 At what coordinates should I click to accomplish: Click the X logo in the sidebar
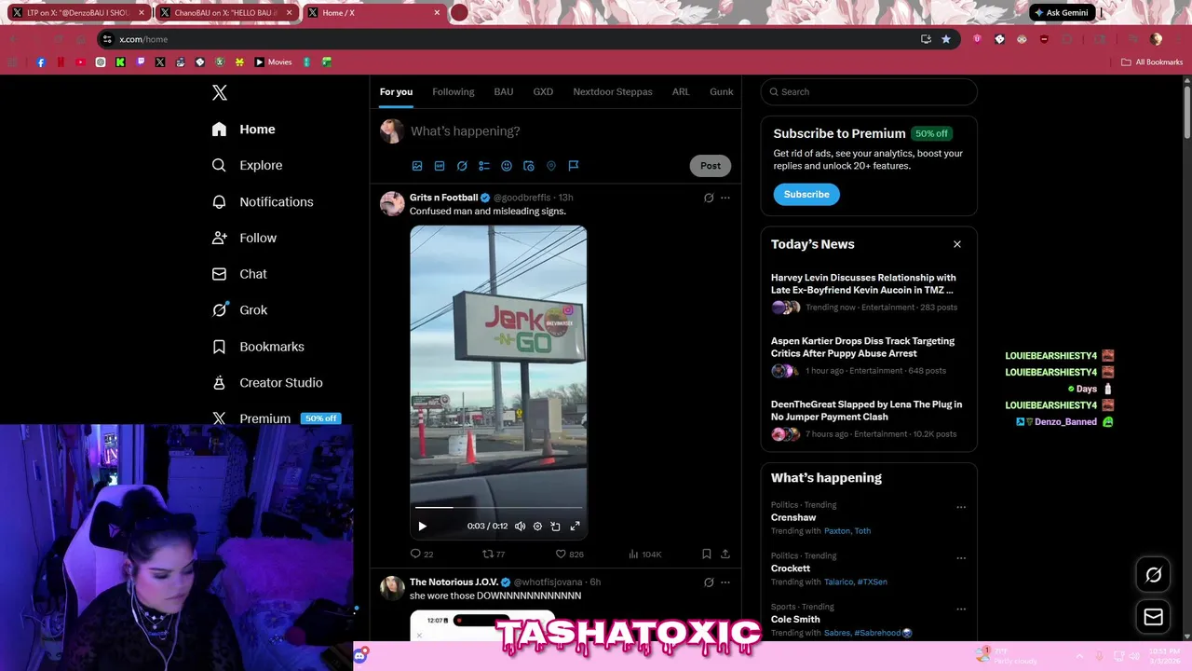click(x=220, y=92)
